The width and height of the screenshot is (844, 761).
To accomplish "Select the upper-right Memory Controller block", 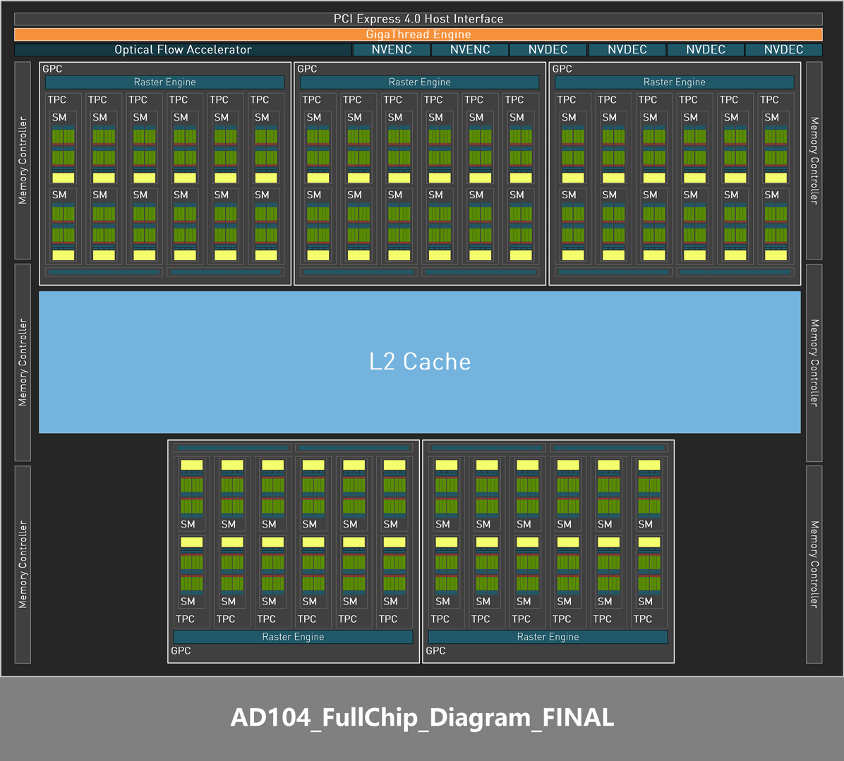I will [x=814, y=160].
